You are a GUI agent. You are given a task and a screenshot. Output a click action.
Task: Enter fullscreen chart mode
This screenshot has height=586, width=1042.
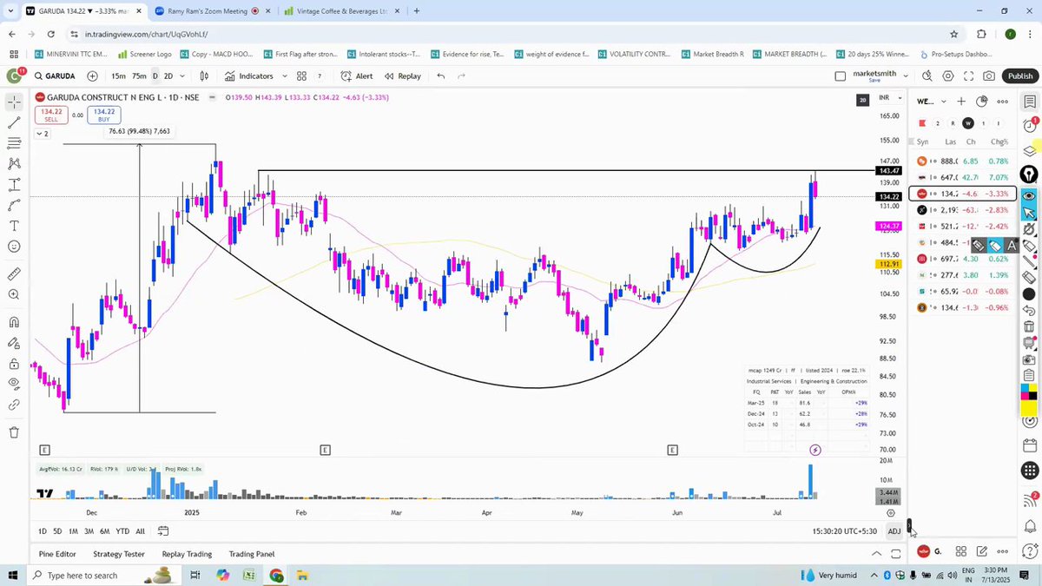click(x=969, y=76)
